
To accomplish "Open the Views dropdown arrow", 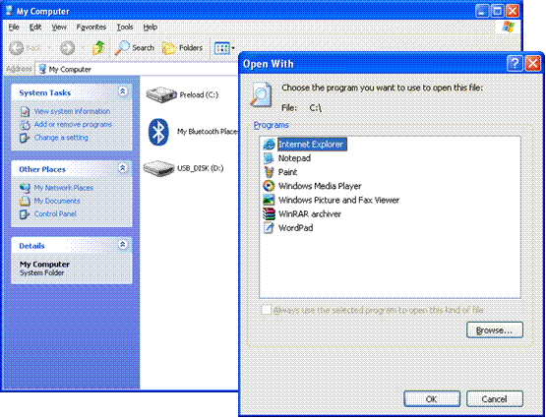I will click(233, 48).
